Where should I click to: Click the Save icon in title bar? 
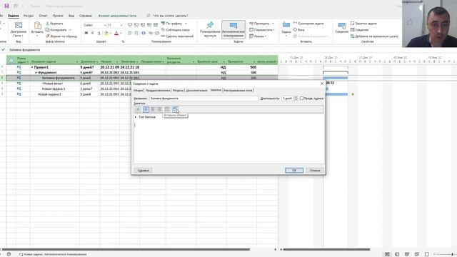pos(6,6)
